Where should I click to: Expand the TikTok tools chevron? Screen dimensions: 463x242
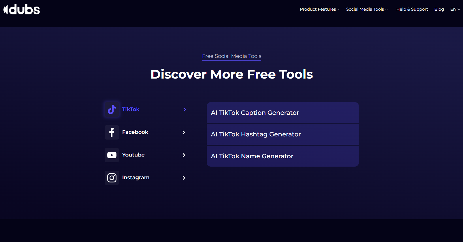point(185,110)
